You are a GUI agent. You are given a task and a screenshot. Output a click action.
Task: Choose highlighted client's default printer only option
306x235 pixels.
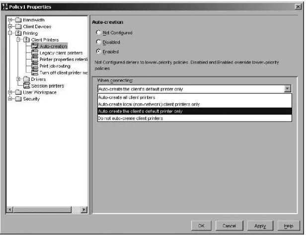coord(195,112)
